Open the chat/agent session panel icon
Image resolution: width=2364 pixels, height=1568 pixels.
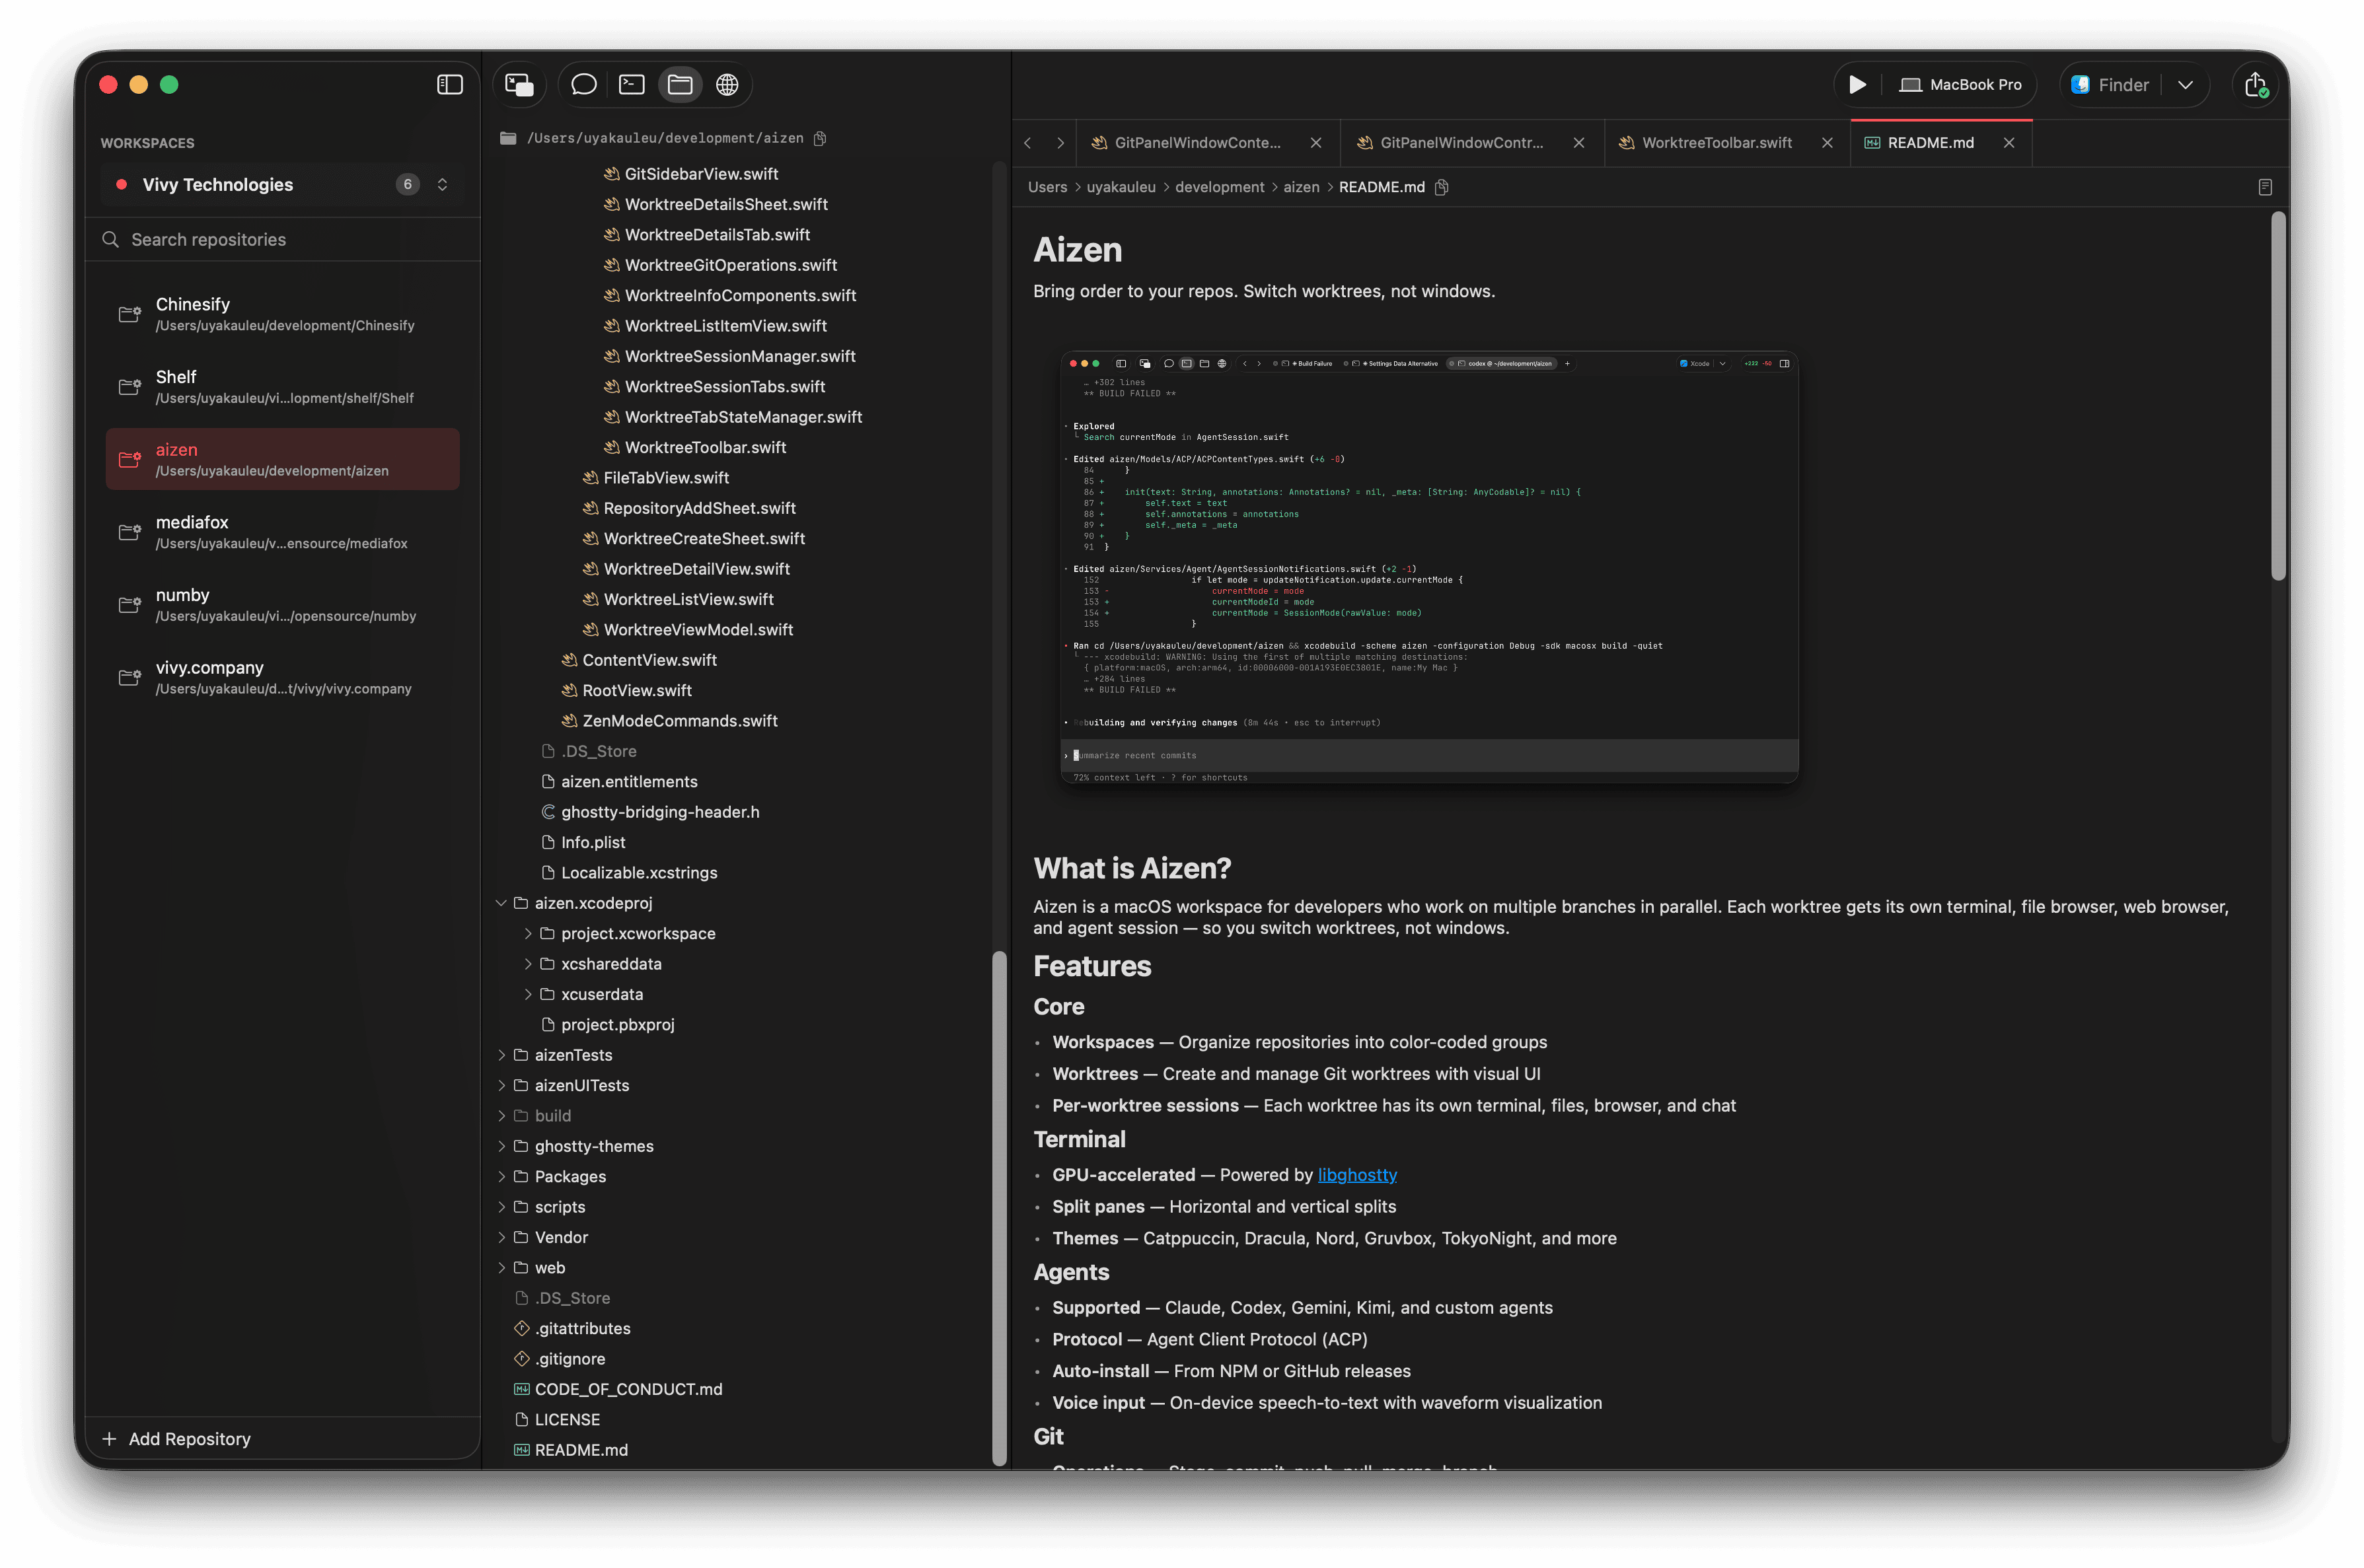click(x=583, y=84)
